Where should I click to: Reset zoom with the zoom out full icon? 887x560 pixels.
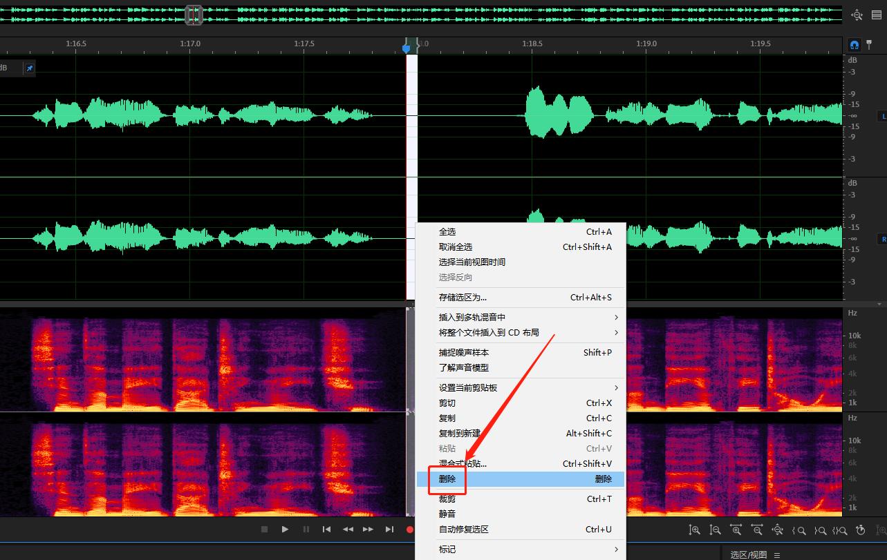[778, 530]
